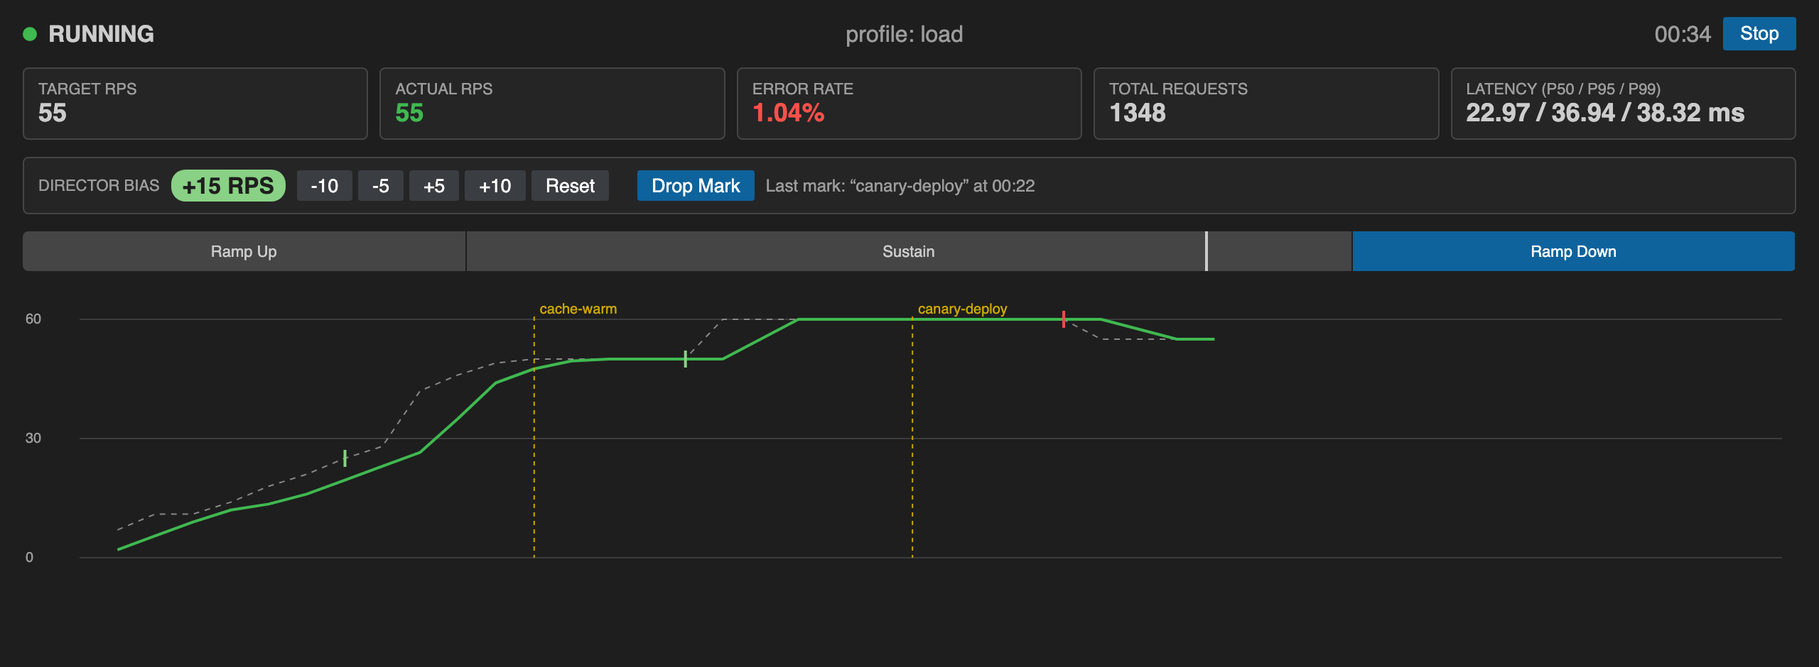This screenshot has height=667, width=1819.
Task: Select the Ramp Down phase segment
Action: (1573, 251)
